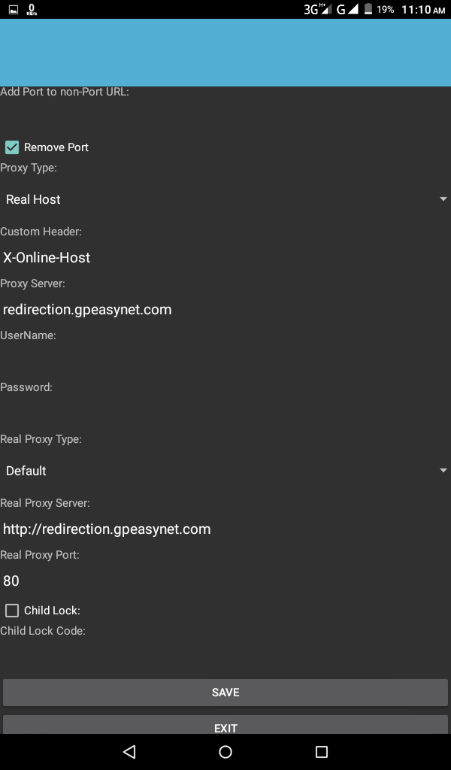Open recent apps square icon
Screen dimensions: 451x770
(x=322, y=751)
